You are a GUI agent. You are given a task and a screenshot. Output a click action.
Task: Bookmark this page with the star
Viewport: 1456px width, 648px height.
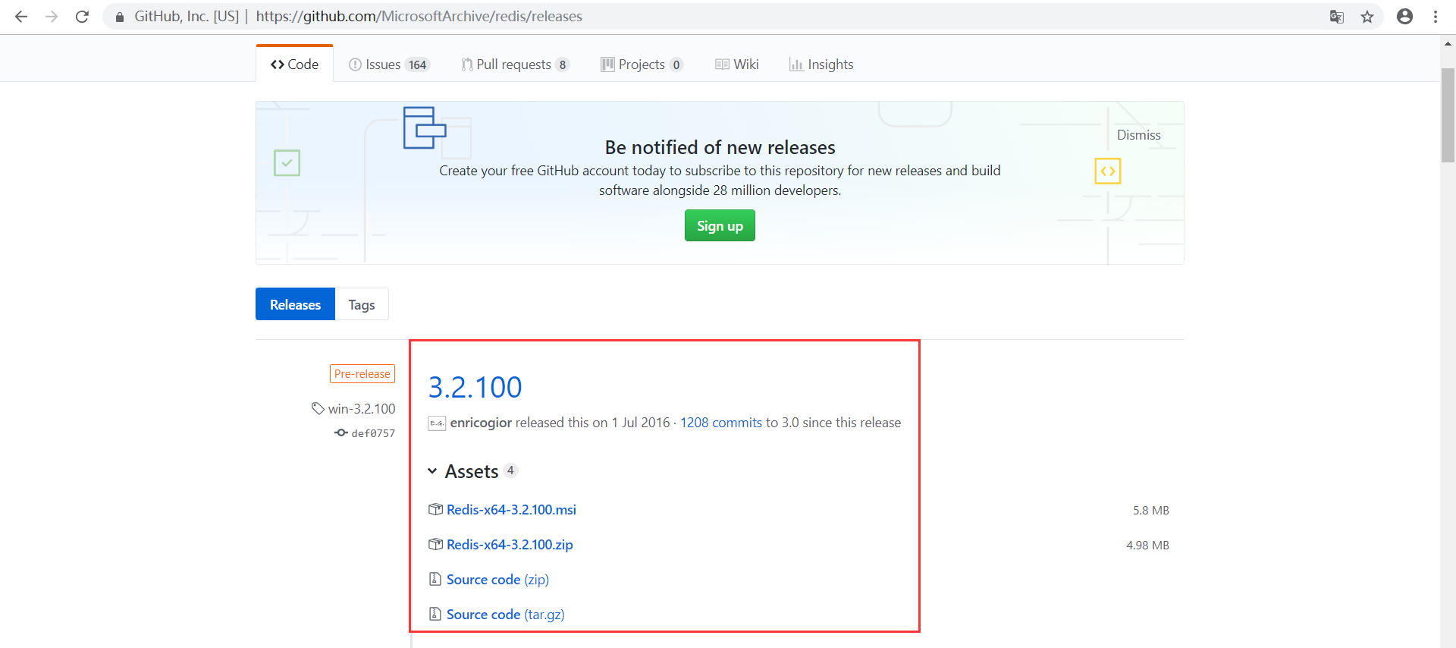tap(1367, 17)
